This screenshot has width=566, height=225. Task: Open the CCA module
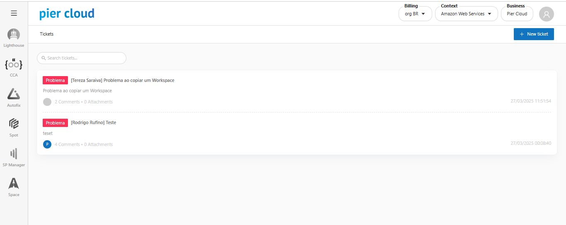[x=14, y=67]
